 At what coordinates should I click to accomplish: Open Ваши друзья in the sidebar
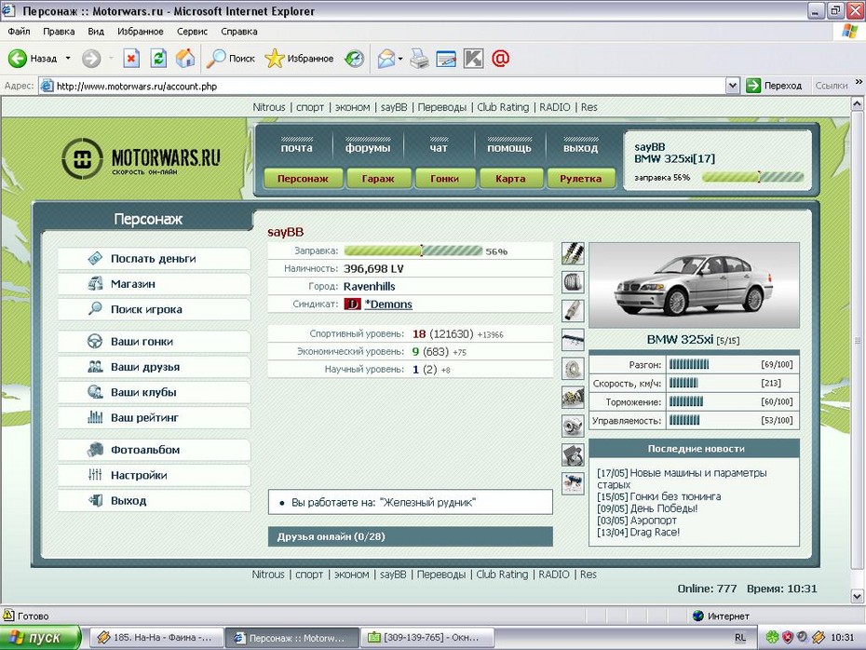pyautogui.click(x=154, y=367)
